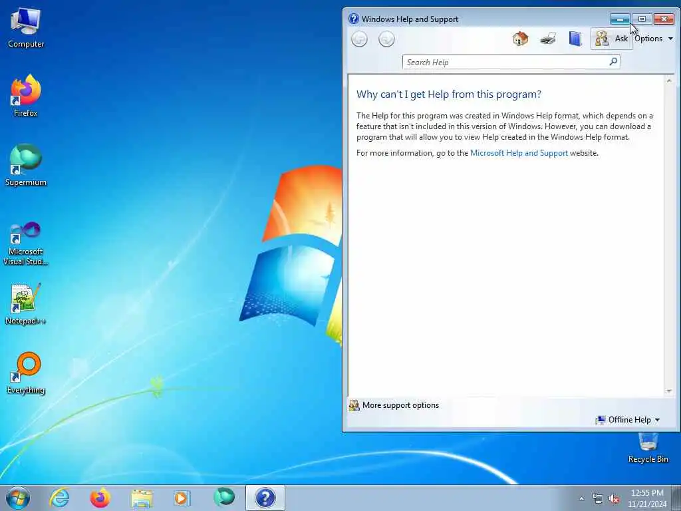Click the Ask support button
681x511 pixels.
tap(612, 39)
